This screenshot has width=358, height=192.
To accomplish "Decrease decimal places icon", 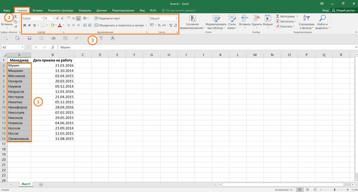I will coord(175,25).
